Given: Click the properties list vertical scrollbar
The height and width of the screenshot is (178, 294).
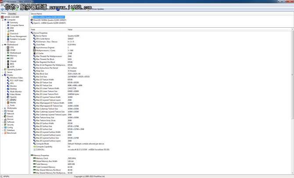Looking at the screenshot, I should [292, 102].
